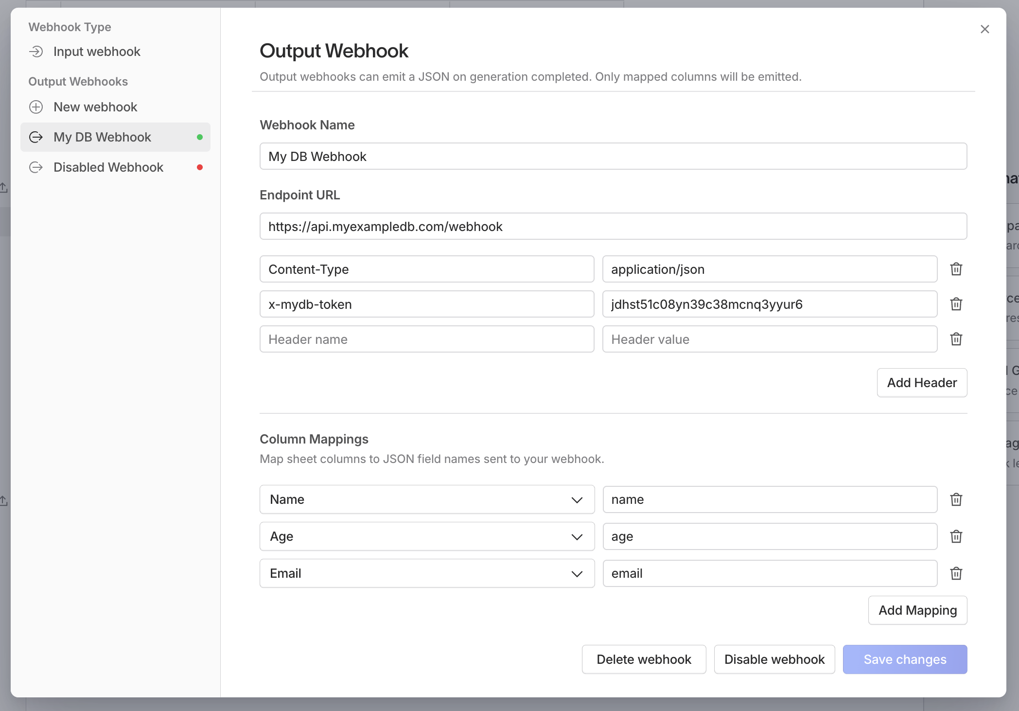Click Disable webhook button
1019x711 pixels.
(774, 659)
